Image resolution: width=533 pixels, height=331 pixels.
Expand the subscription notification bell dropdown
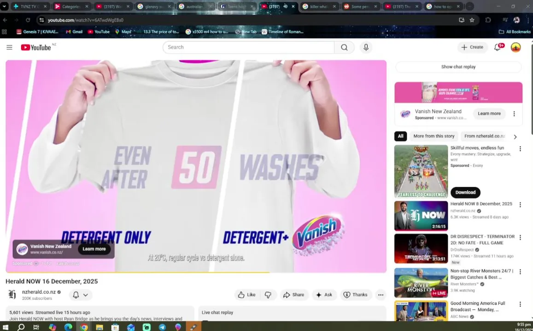click(x=81, y=295)
